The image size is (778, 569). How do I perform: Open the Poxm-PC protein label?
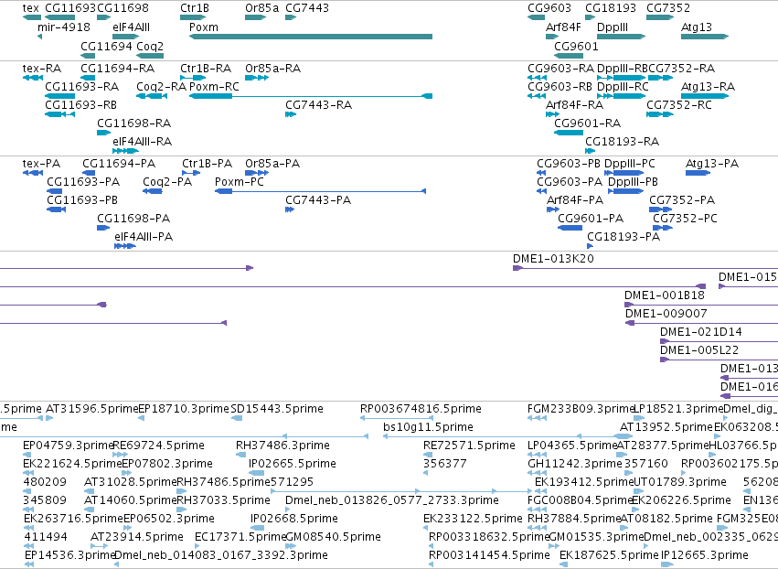coord(240,182)
